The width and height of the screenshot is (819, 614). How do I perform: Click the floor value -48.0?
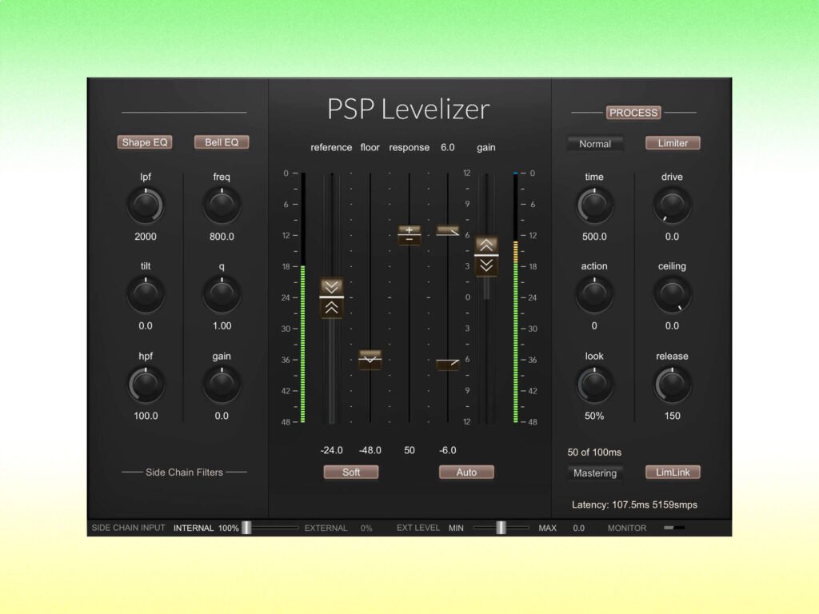(370, 450)
